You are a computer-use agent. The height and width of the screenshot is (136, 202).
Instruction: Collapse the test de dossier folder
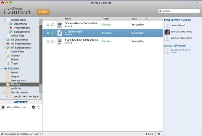[x=4, y=92]
